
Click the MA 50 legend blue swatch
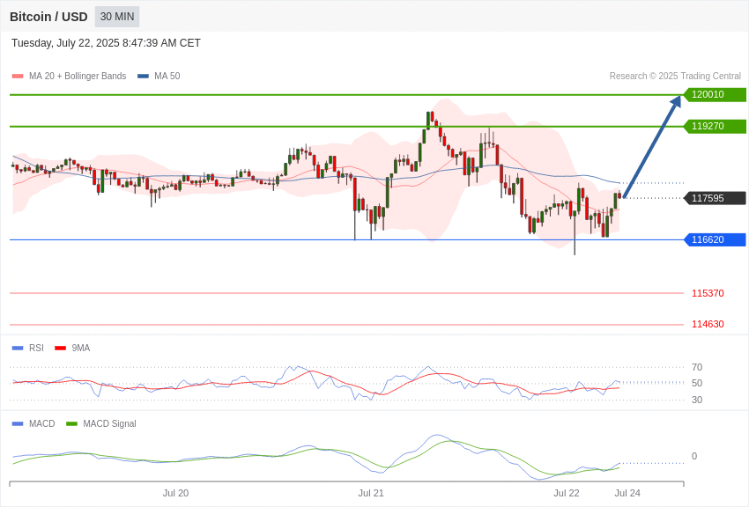click(x=143, y=77)
